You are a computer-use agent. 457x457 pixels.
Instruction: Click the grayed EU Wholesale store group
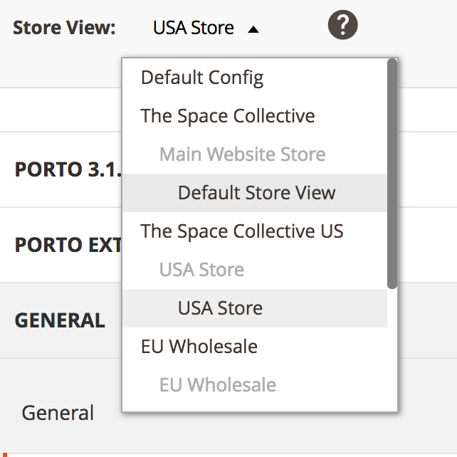(217, 385)
